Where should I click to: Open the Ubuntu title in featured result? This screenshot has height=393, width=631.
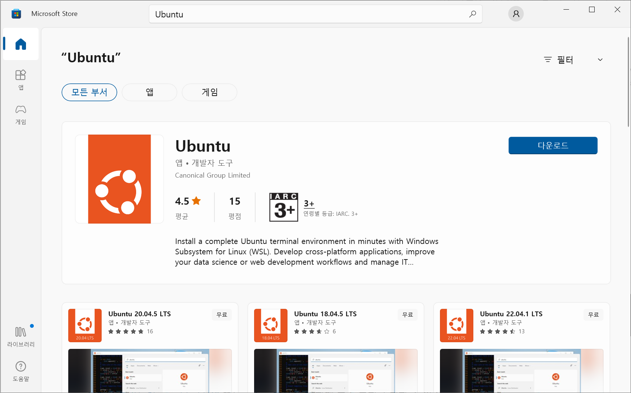[203, 146]
